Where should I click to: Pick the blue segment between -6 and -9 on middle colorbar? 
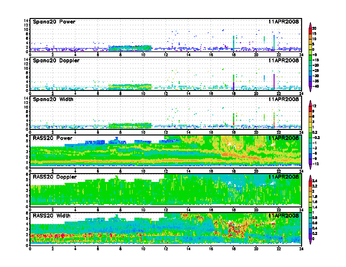click(310, 156)
